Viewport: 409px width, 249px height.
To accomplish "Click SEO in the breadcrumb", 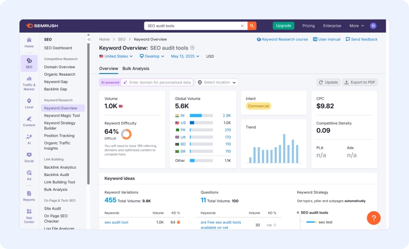I will pyautogui.click(x=122, y=39).
